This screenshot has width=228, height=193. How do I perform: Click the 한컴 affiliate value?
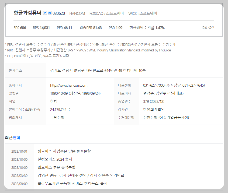[54, 101]
